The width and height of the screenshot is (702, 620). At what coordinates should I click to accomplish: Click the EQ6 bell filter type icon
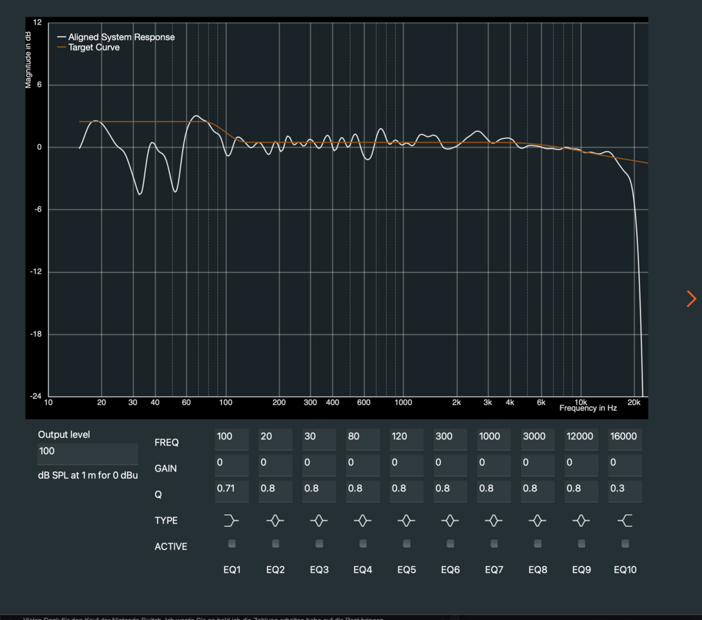coord(450,520)
